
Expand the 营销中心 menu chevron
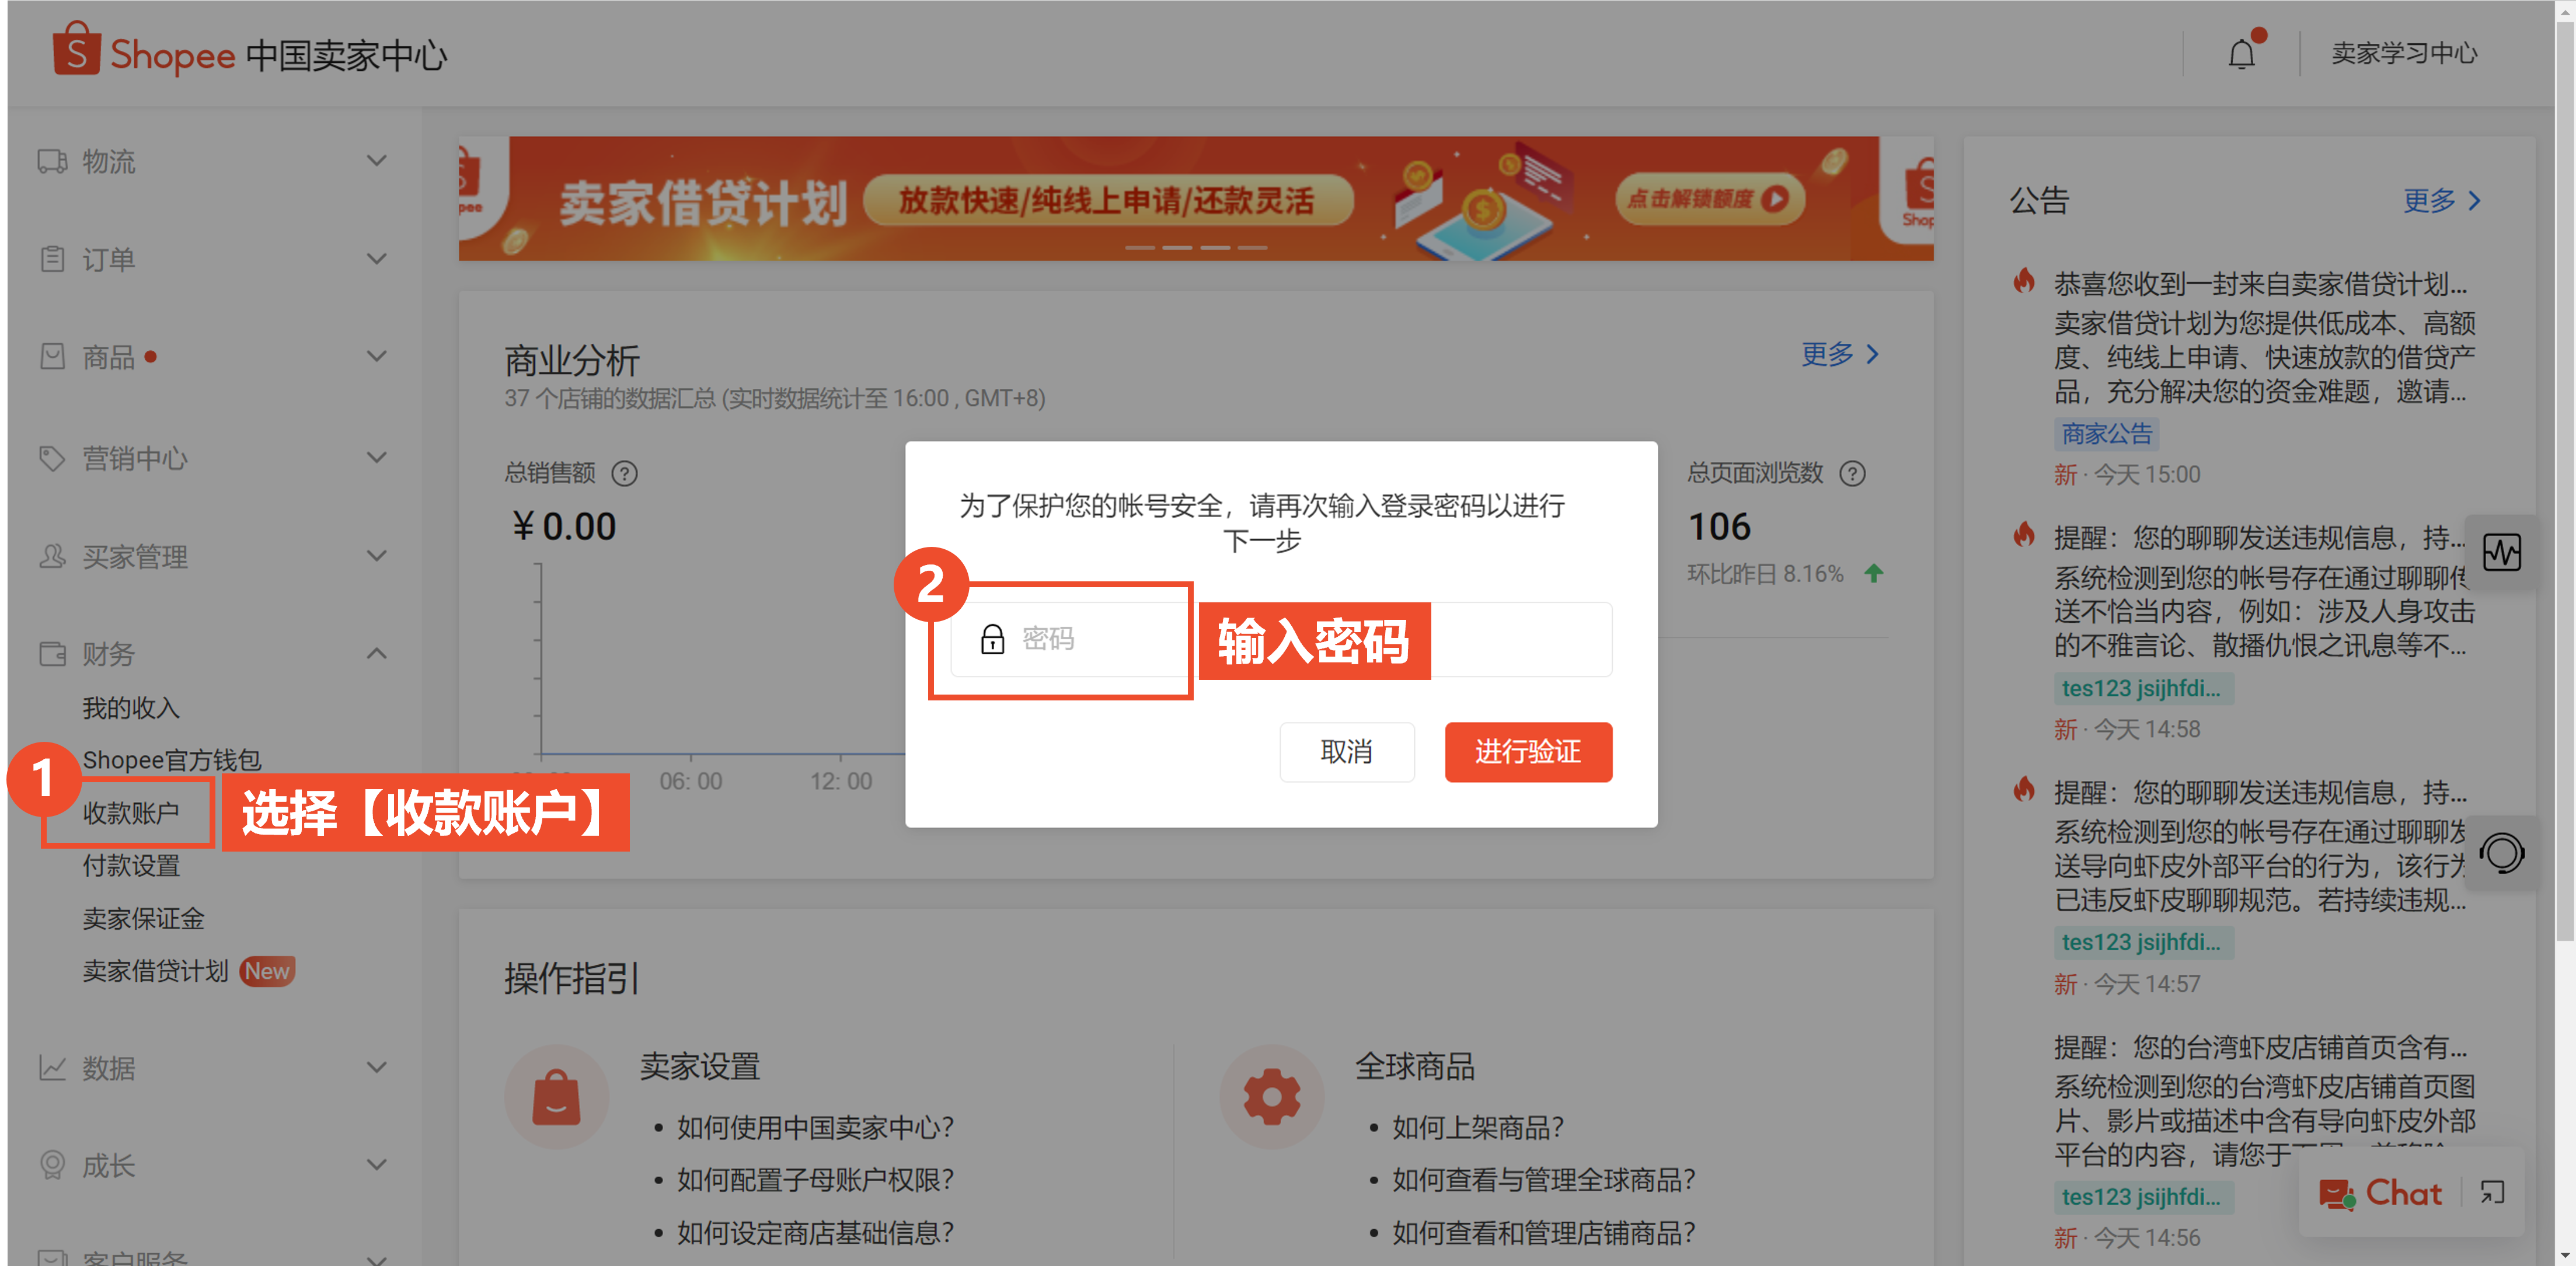(376, 457)
